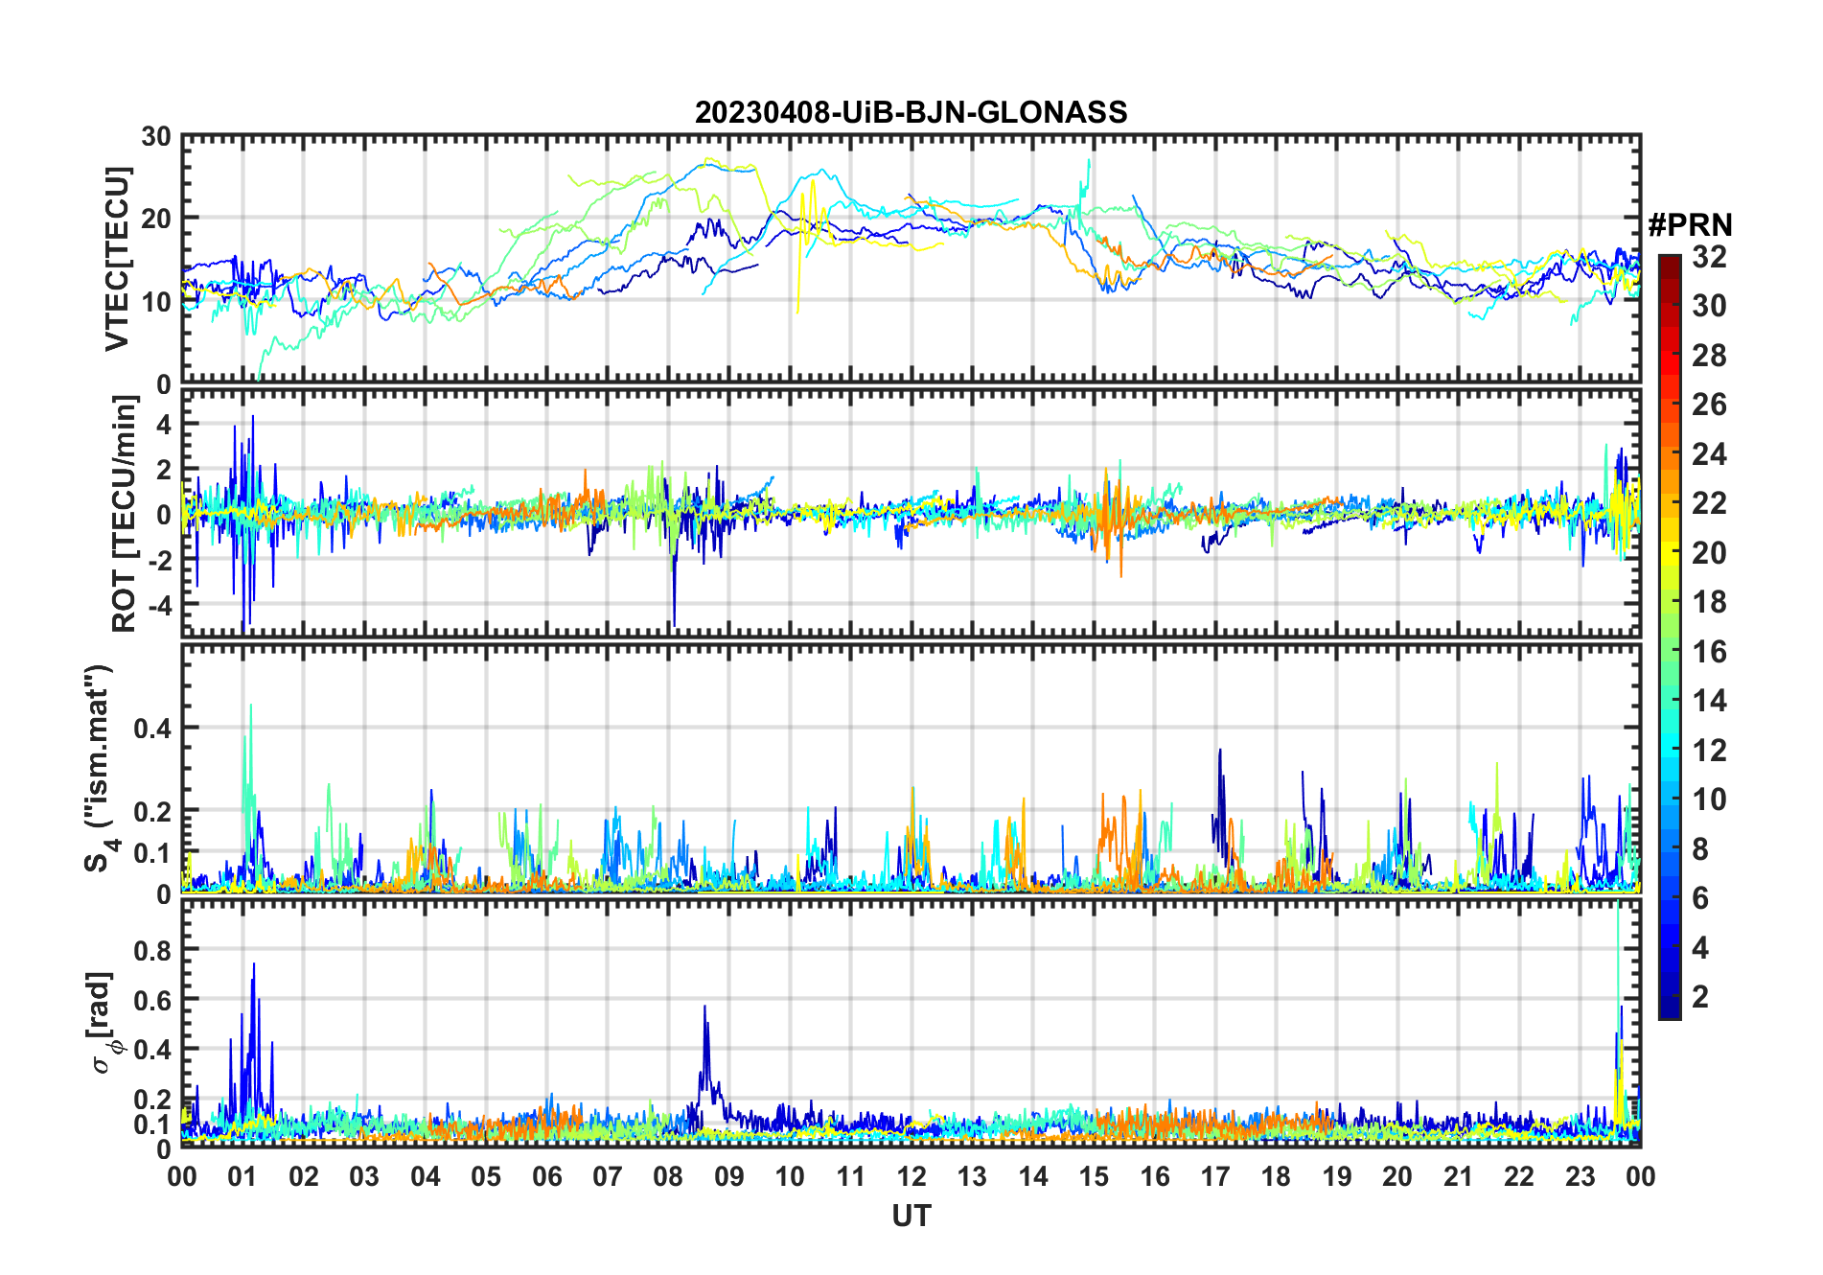
Task: Click the x-axis tick label 12
Action: pyautogui.click(x=911, y=1177)
